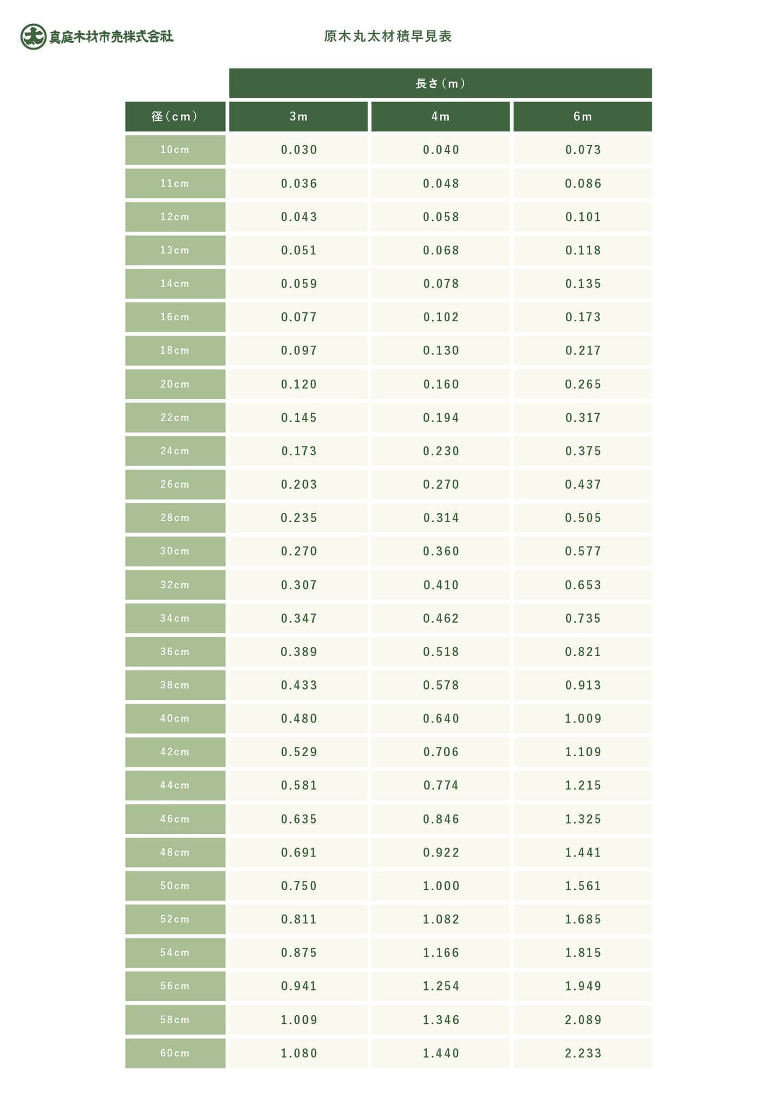Click the 0.160 cell in the 20cm row
Image resolution: width=777 pixels, height=1099 pixels.
(x=440, y=384)
